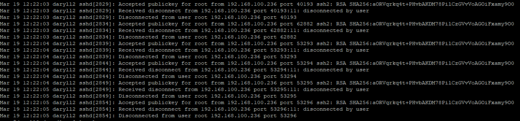
Task: Click the Disconnected from user root port 62882 line
Action: (148, 37)
